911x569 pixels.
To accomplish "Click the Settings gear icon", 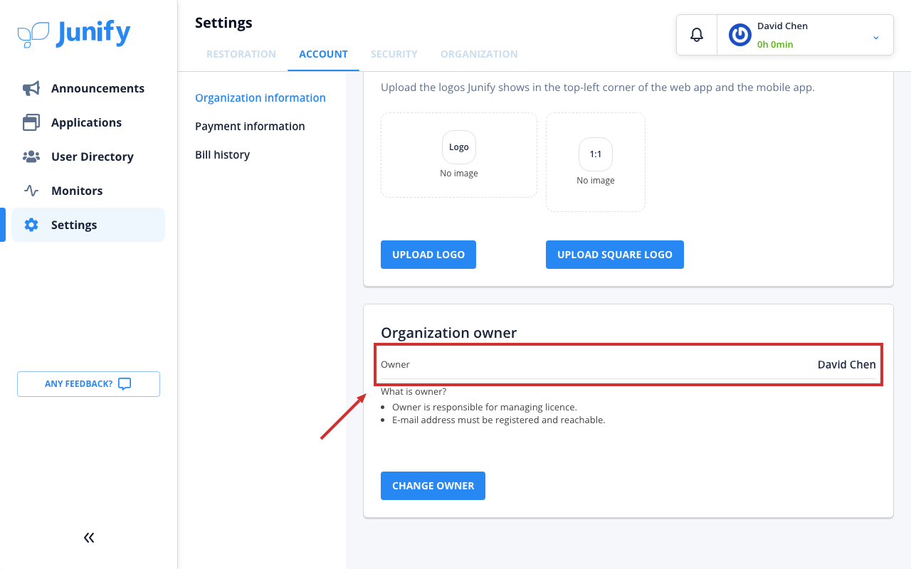I will coord(31,225).
